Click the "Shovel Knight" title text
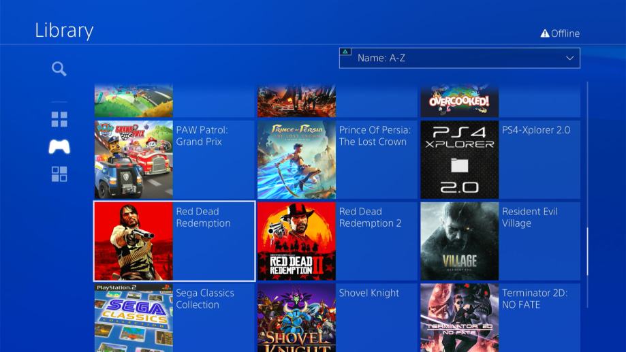Screen dimensions: 626x352 click(x=369, y=293)
